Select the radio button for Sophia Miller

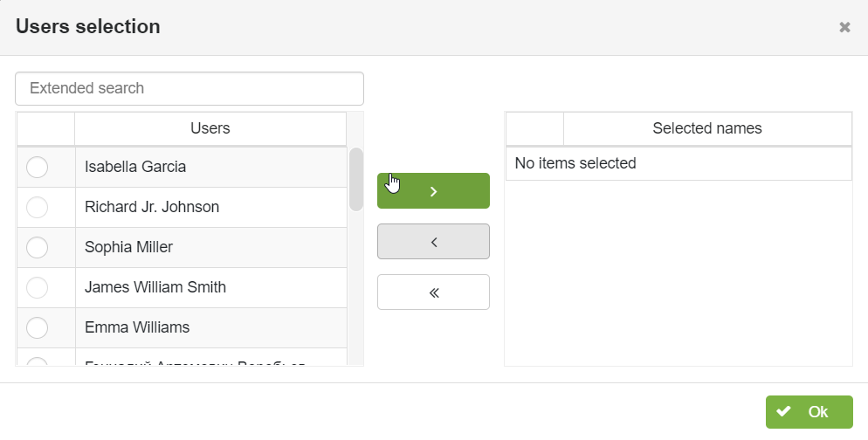click(x=37, y=247)
